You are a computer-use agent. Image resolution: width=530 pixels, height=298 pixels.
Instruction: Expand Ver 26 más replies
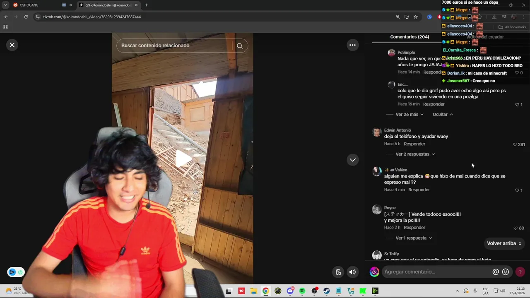point(410,114)
